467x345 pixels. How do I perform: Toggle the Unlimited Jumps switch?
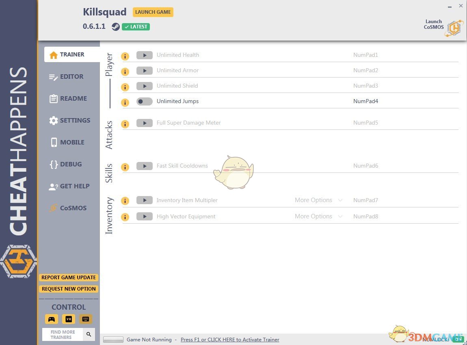[145, 101]
